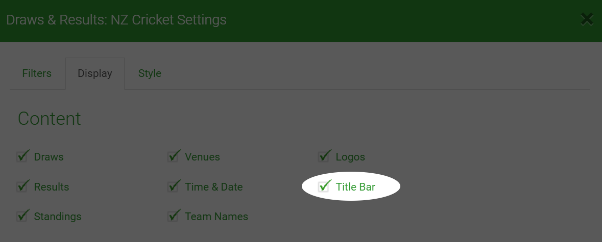The width and height of the screenshot is (602, 242).
Task: Click the 'Standings' text label
Action: coord(58,217)
